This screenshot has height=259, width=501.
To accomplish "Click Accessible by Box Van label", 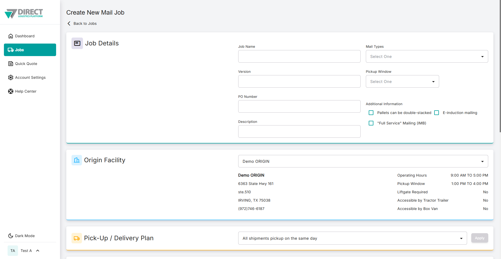I will tap(417, 209).
